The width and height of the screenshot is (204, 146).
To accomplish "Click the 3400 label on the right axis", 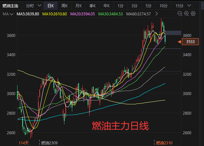I will (x=187, y=55).
